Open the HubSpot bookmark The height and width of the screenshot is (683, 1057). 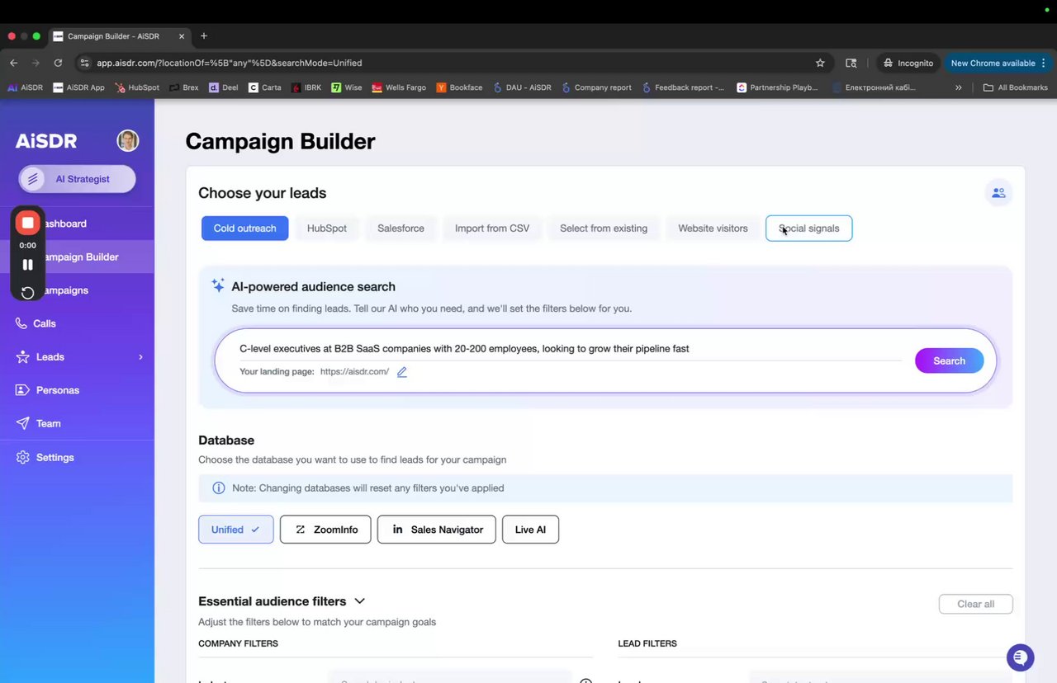pos(137,87)
